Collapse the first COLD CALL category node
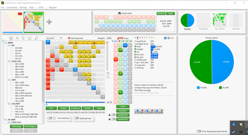Viewport: 248px width, 135px height. [x=9, y=61]
